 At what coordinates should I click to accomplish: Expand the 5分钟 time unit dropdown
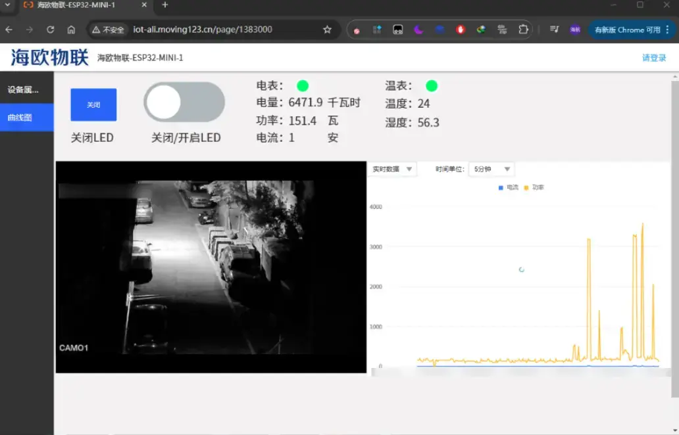[492, 170]
